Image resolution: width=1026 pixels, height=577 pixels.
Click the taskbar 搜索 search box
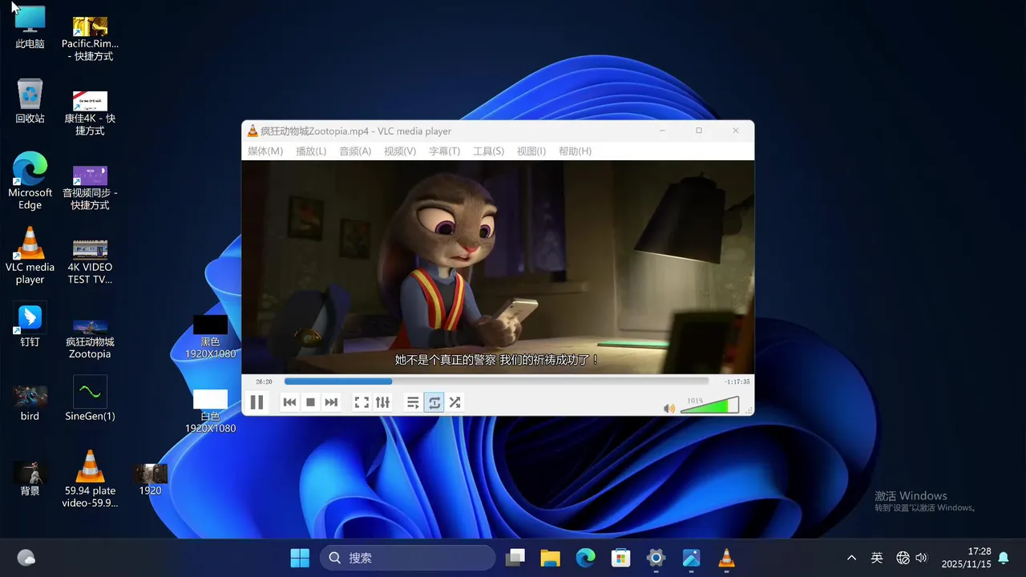pyautogui.click(x=407, y=558)
